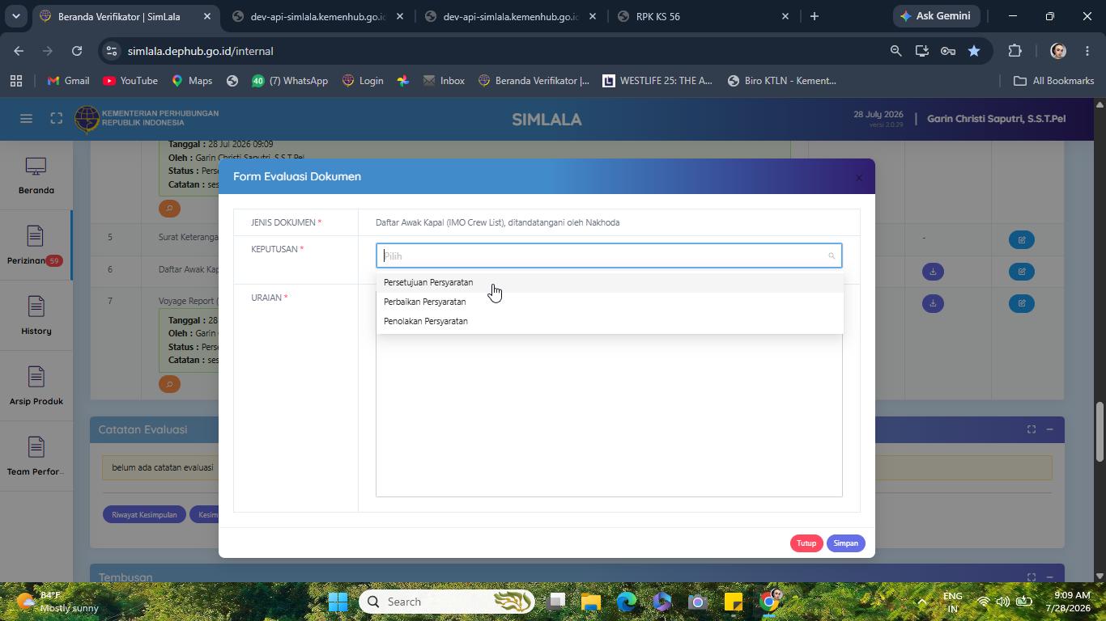Viewport: 1106px width, 621px height.
Task: Click the Keputusan dropdown field
Action: click(609, 256)
